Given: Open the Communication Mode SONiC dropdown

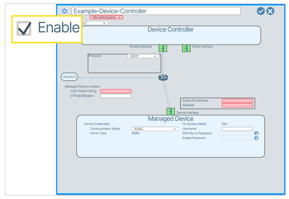Looking at the screenshot, I should click(155, 129).
